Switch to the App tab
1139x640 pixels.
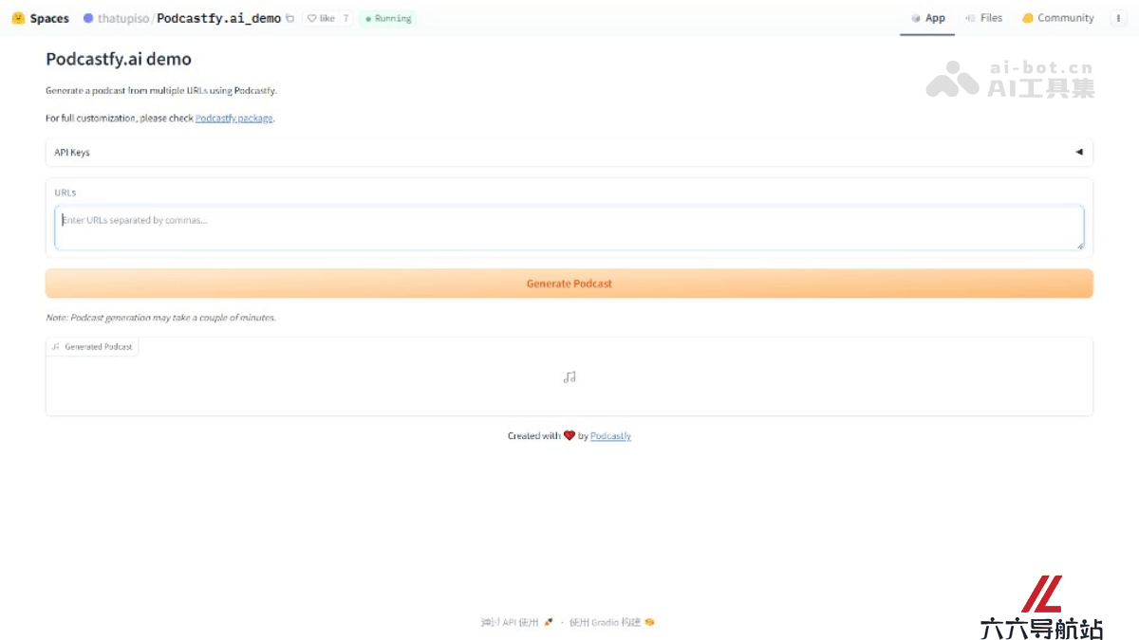[927, 18]
